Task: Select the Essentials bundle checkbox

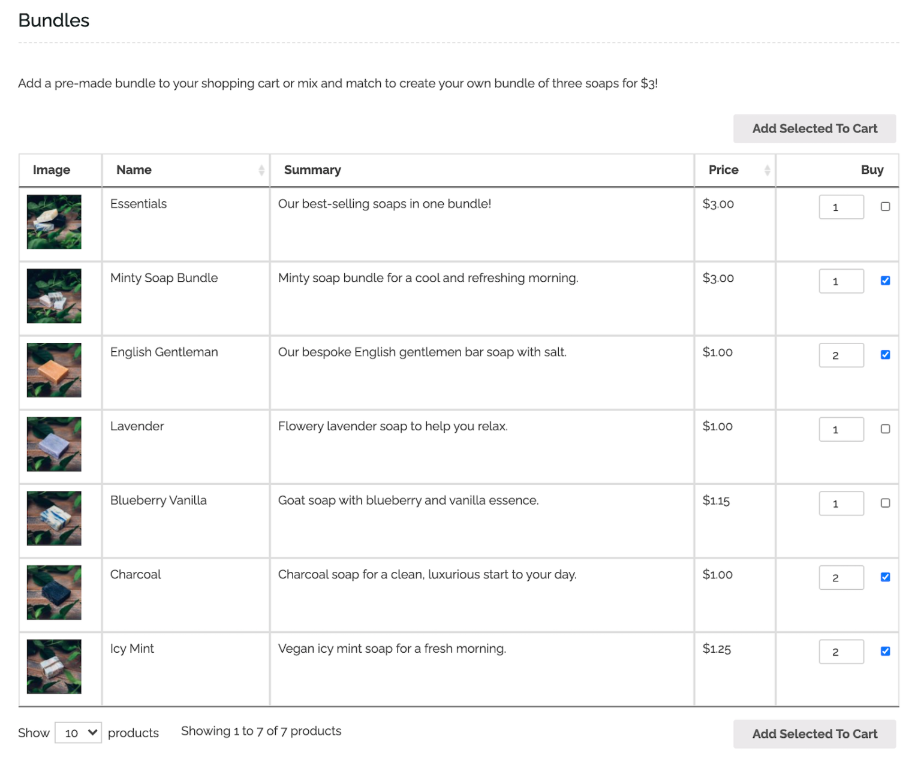Action: pyautogui.click(x=885, y=206)
